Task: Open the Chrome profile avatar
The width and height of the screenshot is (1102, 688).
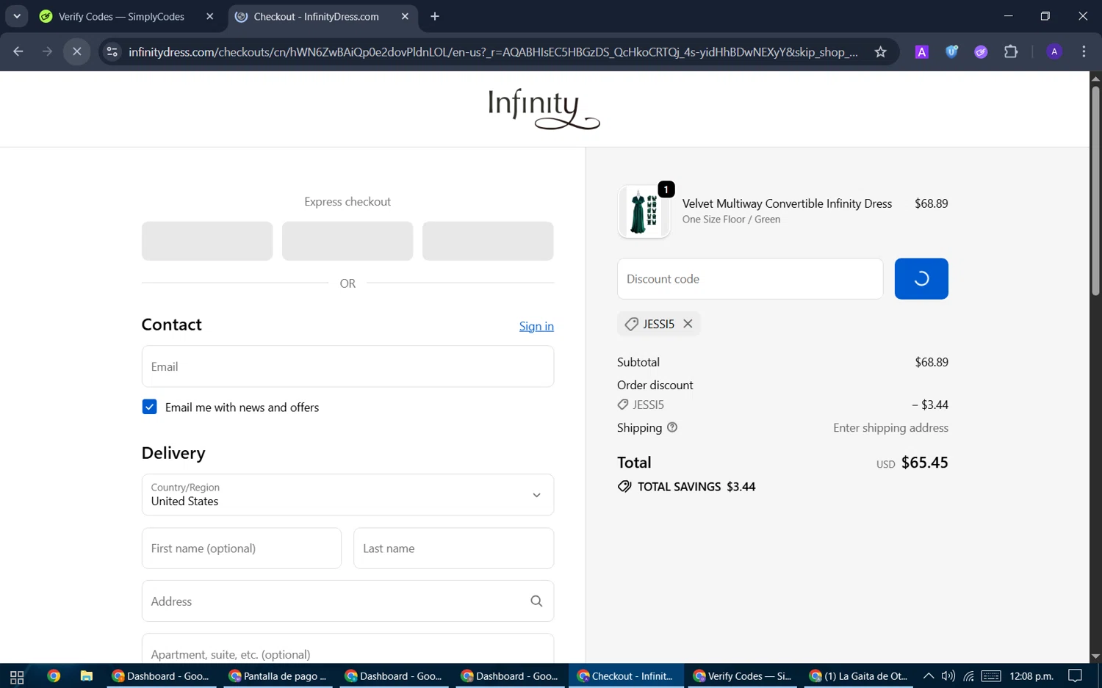Action: coord(1054,51)
